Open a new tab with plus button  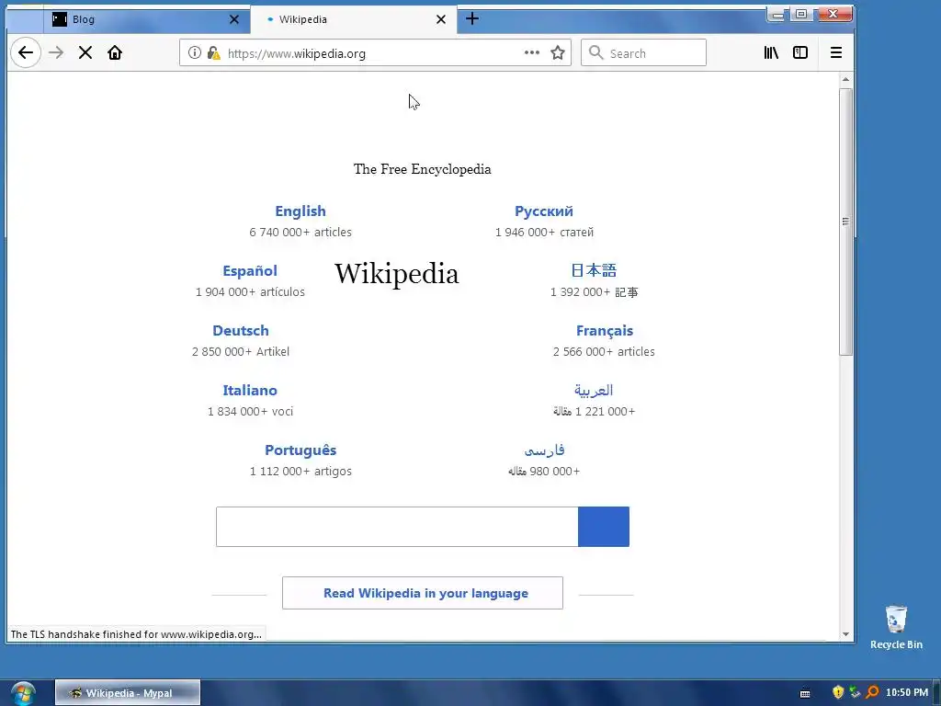(472, 18)
